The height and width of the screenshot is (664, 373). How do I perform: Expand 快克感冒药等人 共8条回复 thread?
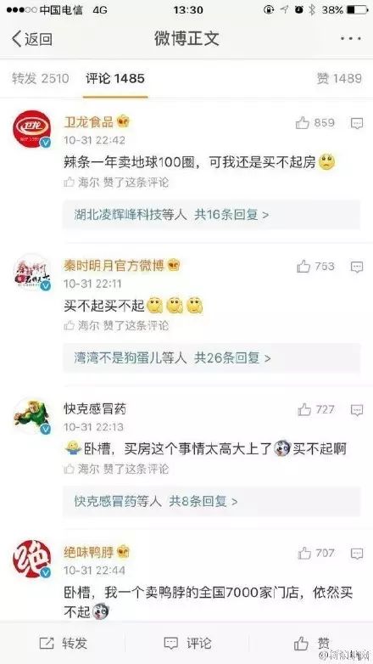click(x=211, y=501)
